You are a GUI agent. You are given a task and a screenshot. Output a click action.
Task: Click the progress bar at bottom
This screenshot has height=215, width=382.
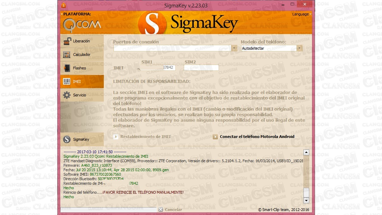(108, 210)
